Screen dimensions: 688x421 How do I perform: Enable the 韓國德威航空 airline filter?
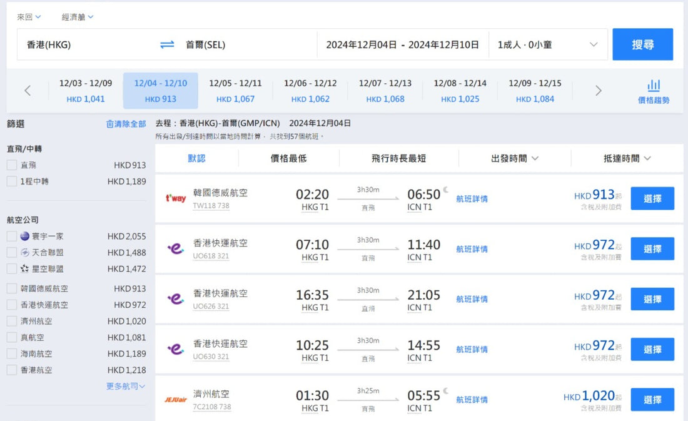12,288
